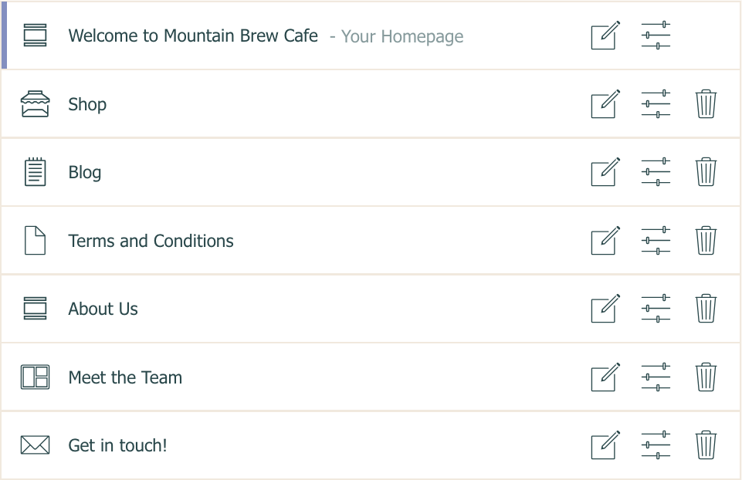
Task: Edit the Welcome to Mountain Brew Cafe page
Action: 605,35
